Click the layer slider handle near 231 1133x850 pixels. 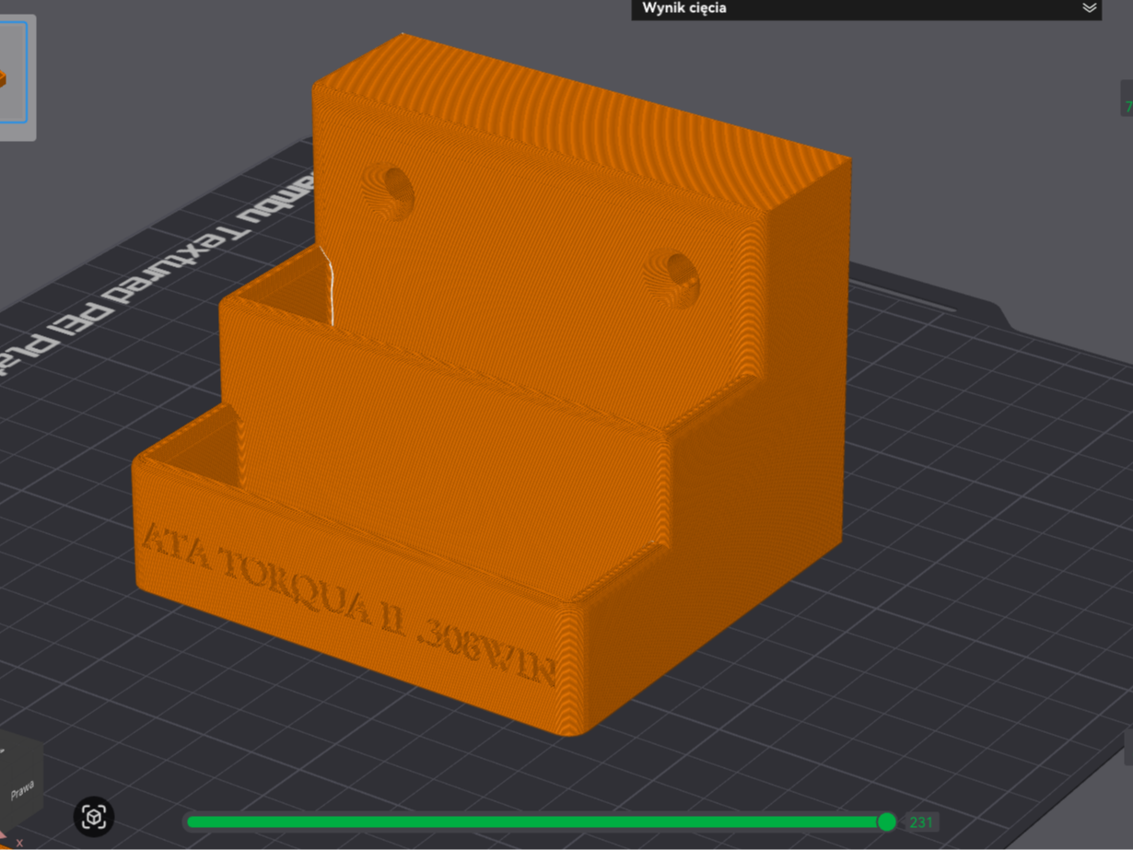tap(886, 821)
